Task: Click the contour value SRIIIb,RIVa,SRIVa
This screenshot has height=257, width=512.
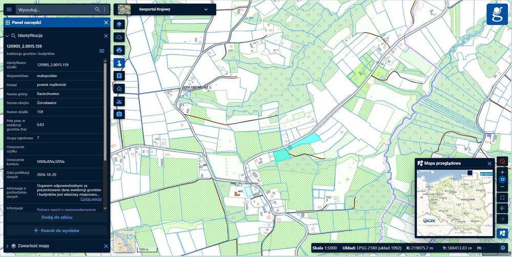Action: click(51, 161)
